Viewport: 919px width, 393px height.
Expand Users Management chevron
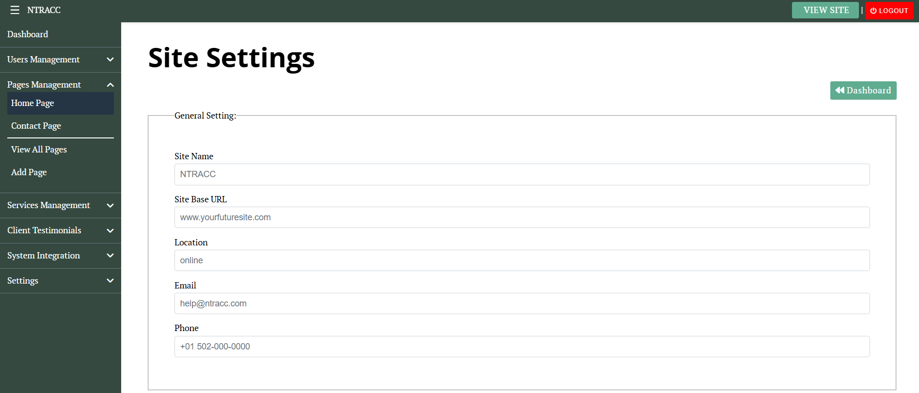pyautogui.click(x=110, y=60)
